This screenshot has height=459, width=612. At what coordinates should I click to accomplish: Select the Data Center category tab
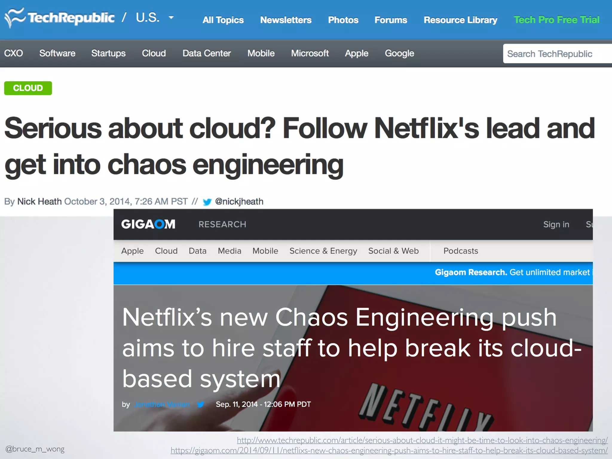(x=206, y=53)
